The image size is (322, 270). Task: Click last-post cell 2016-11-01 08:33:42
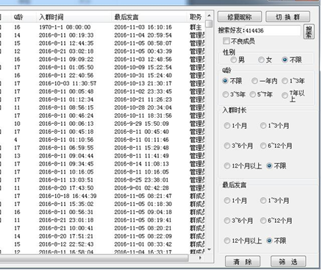(143, 244)
